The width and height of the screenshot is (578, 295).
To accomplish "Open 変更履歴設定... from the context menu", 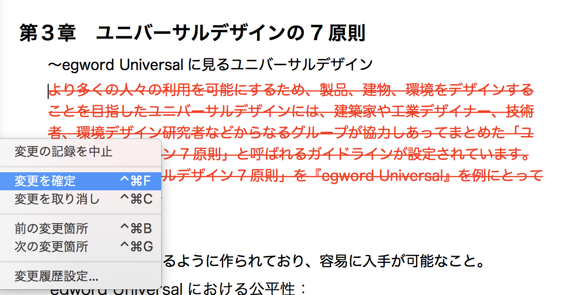I will [x=56, y=276].
